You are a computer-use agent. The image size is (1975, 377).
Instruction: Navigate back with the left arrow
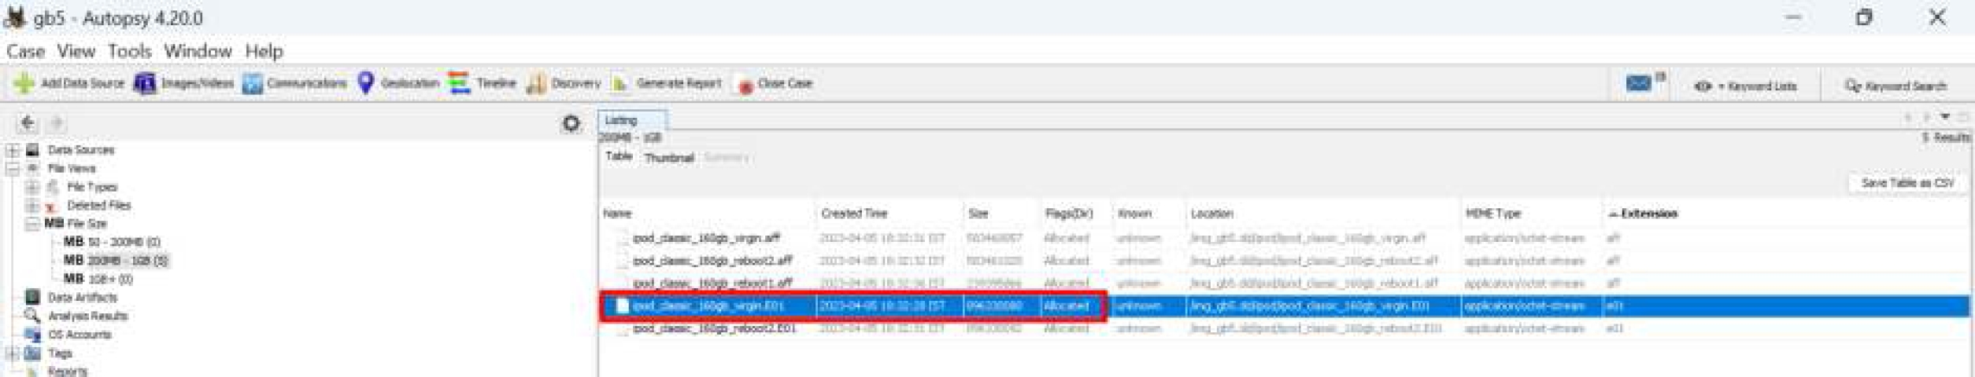coord(28,123)
